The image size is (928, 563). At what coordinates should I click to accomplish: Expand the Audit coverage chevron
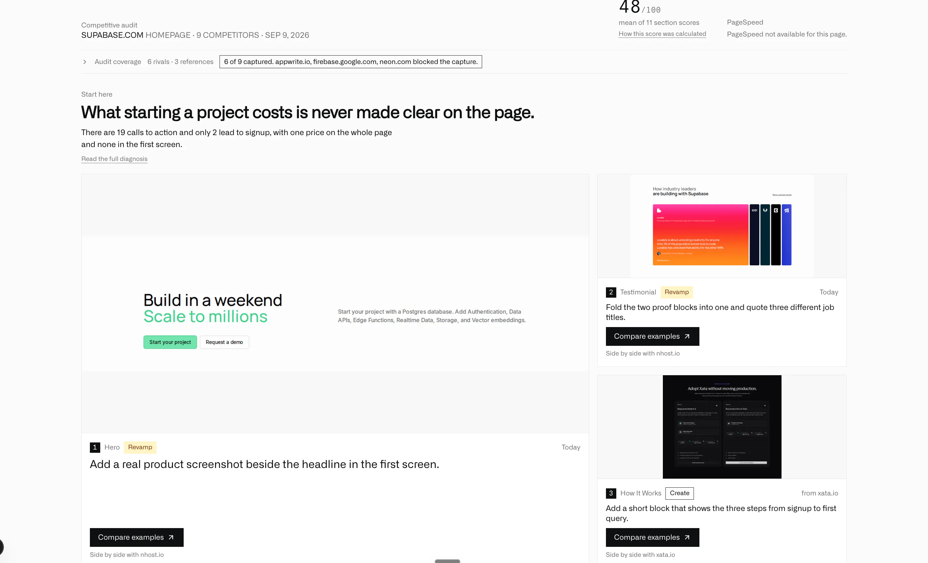pos(85,62)
